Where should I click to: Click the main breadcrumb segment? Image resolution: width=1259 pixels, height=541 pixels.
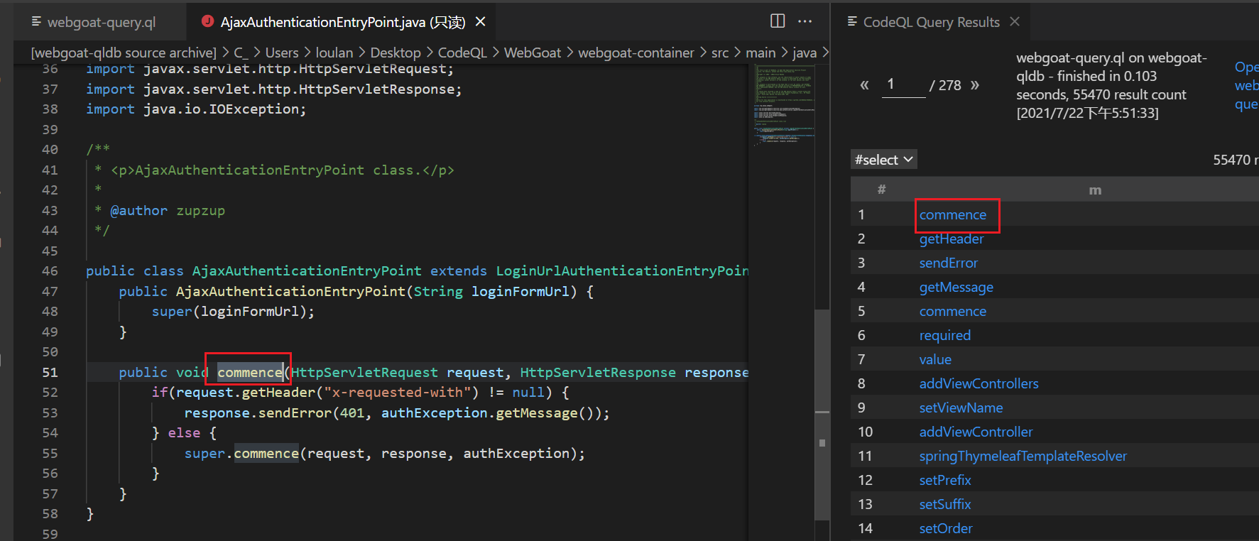tap(761, 53)
